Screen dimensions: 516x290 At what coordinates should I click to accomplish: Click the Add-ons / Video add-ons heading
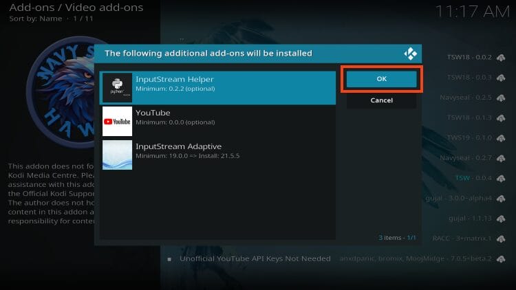[x=76, y=8]
